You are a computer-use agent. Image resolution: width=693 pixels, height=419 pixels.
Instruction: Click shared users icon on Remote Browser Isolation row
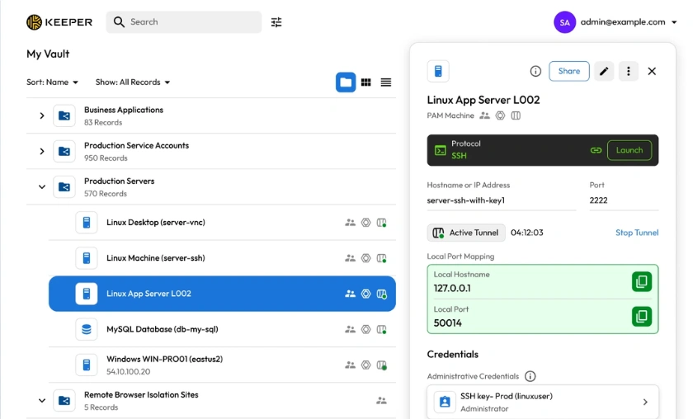point(381,401)
